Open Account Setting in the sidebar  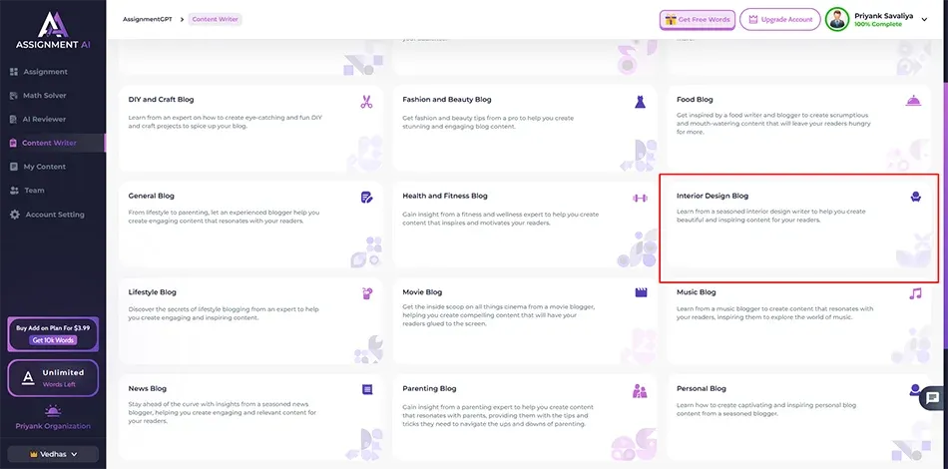54,215
